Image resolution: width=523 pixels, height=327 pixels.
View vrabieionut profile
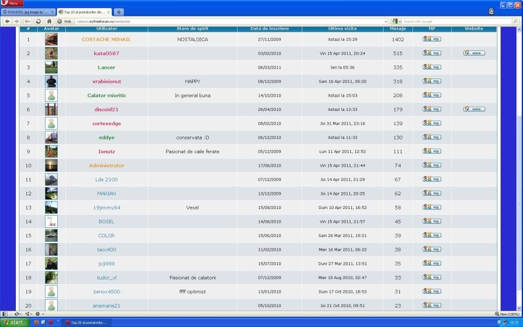coord(107,81)
